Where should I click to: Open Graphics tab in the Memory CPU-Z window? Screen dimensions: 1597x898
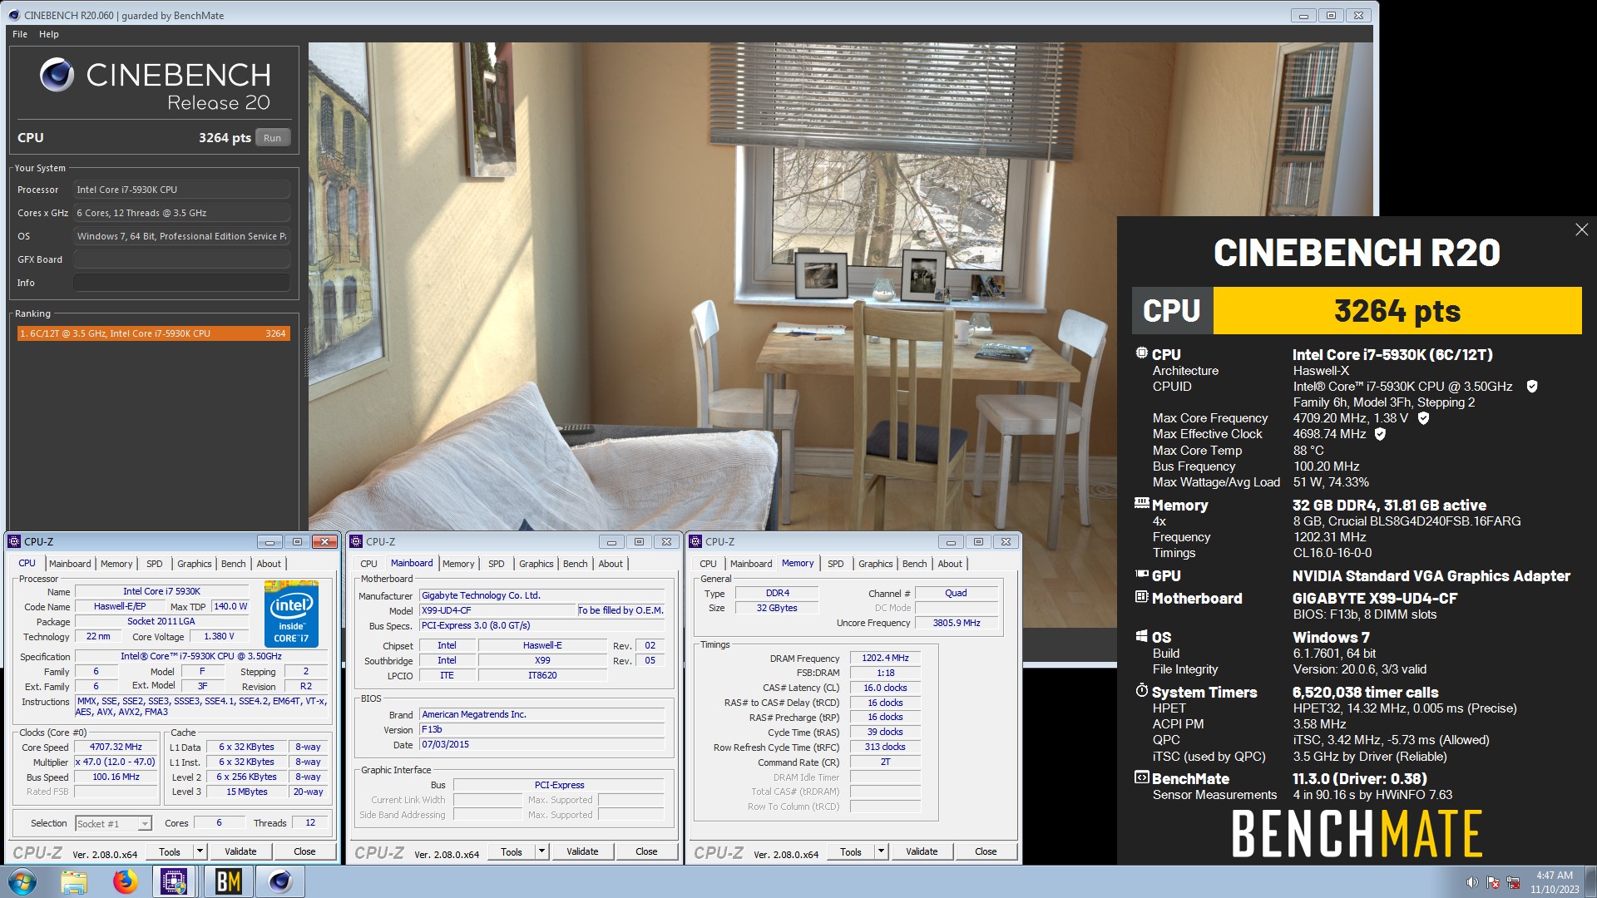876,564
